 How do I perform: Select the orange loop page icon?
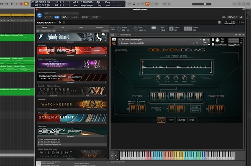point(161,120)
